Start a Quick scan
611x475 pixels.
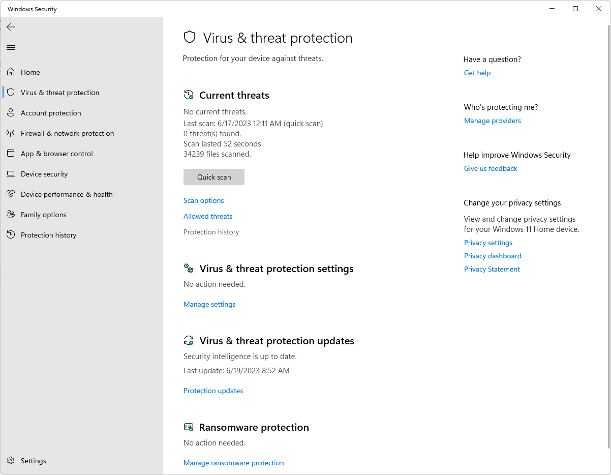click(x=214, y=177)
